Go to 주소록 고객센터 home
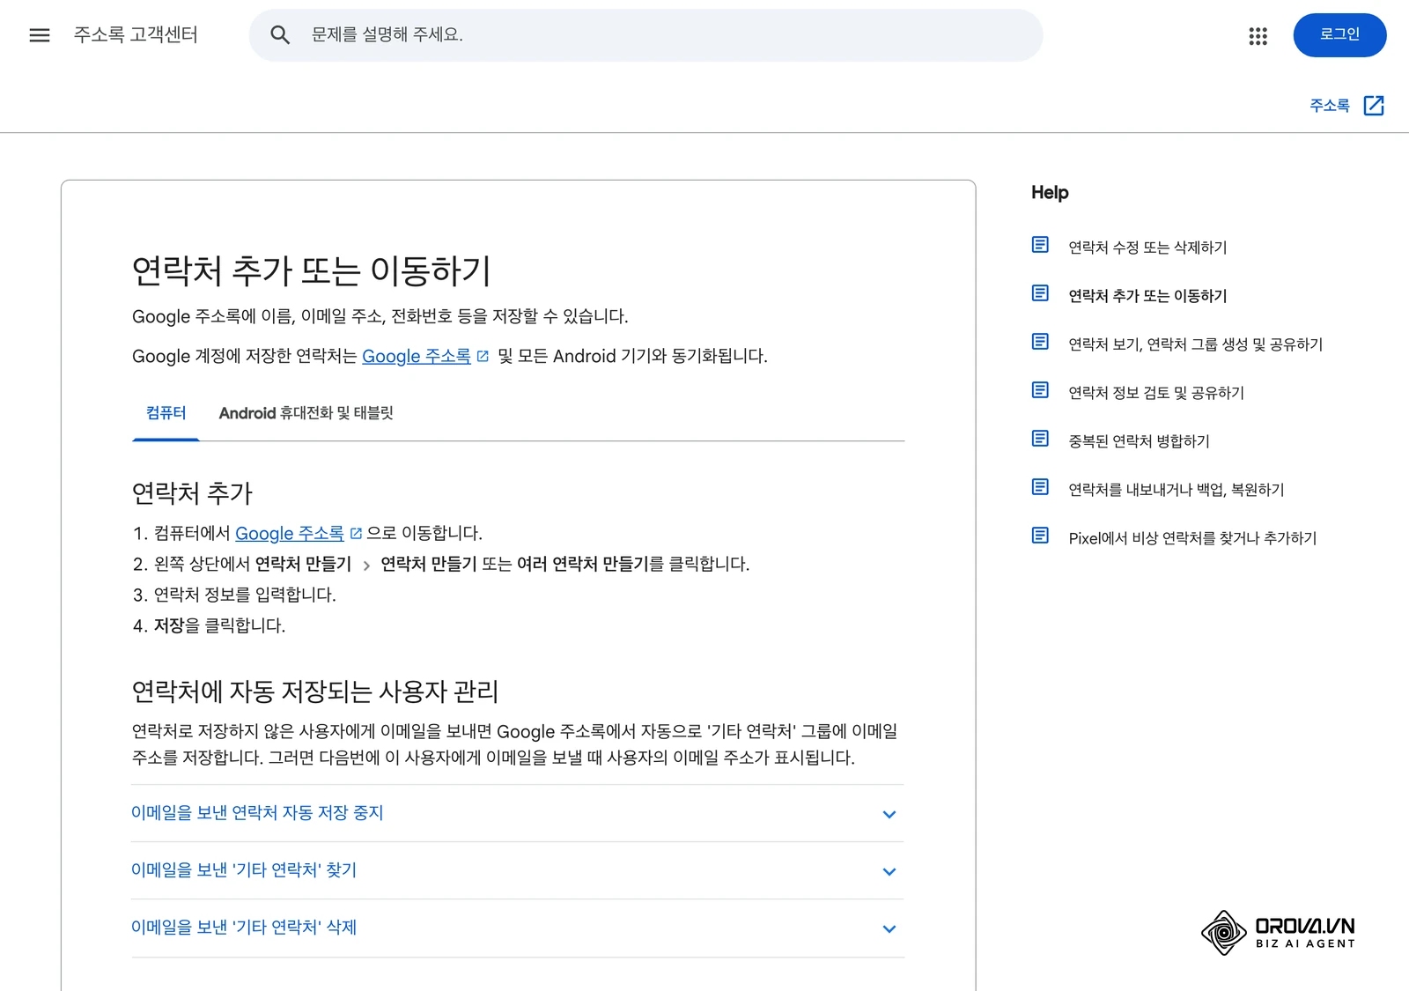 point(136,35)
